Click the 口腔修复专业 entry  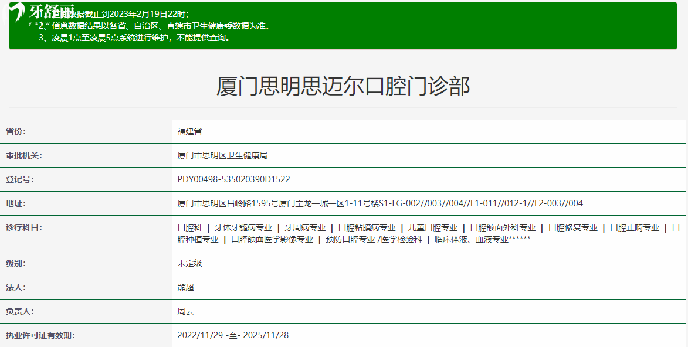point(573,227)
